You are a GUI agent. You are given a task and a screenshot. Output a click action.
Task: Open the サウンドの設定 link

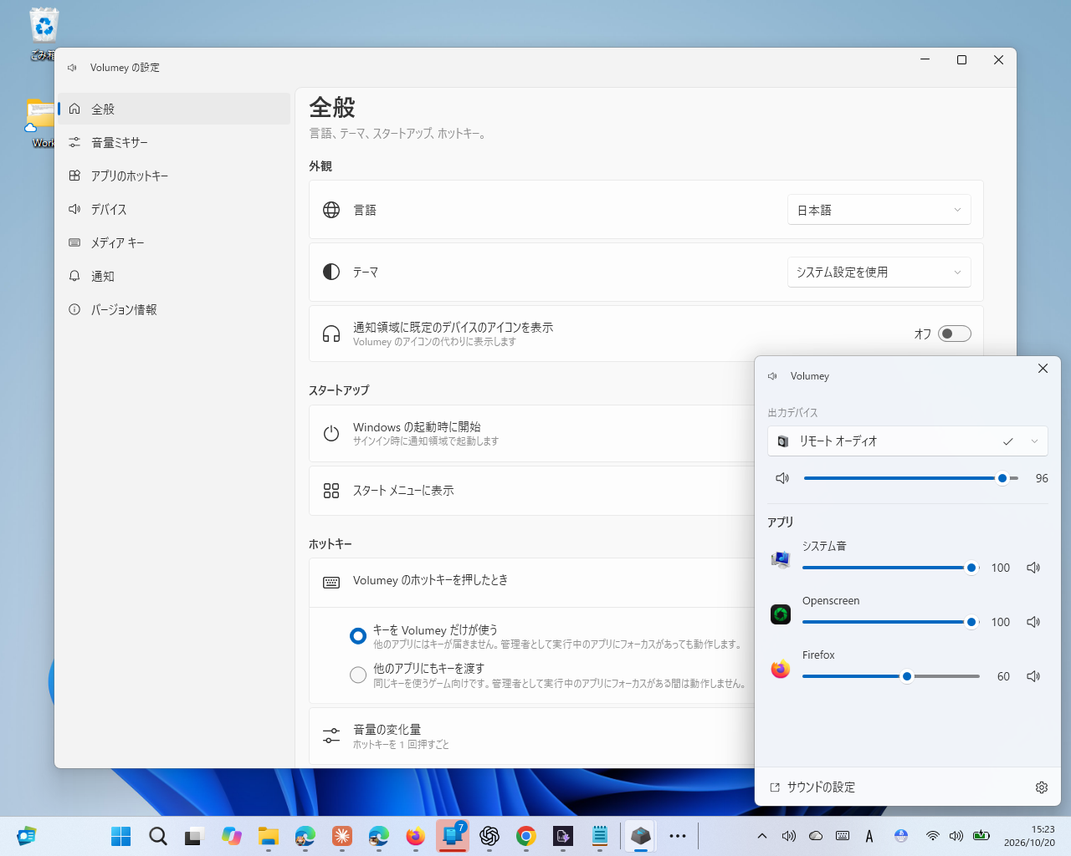coord(812,787)
